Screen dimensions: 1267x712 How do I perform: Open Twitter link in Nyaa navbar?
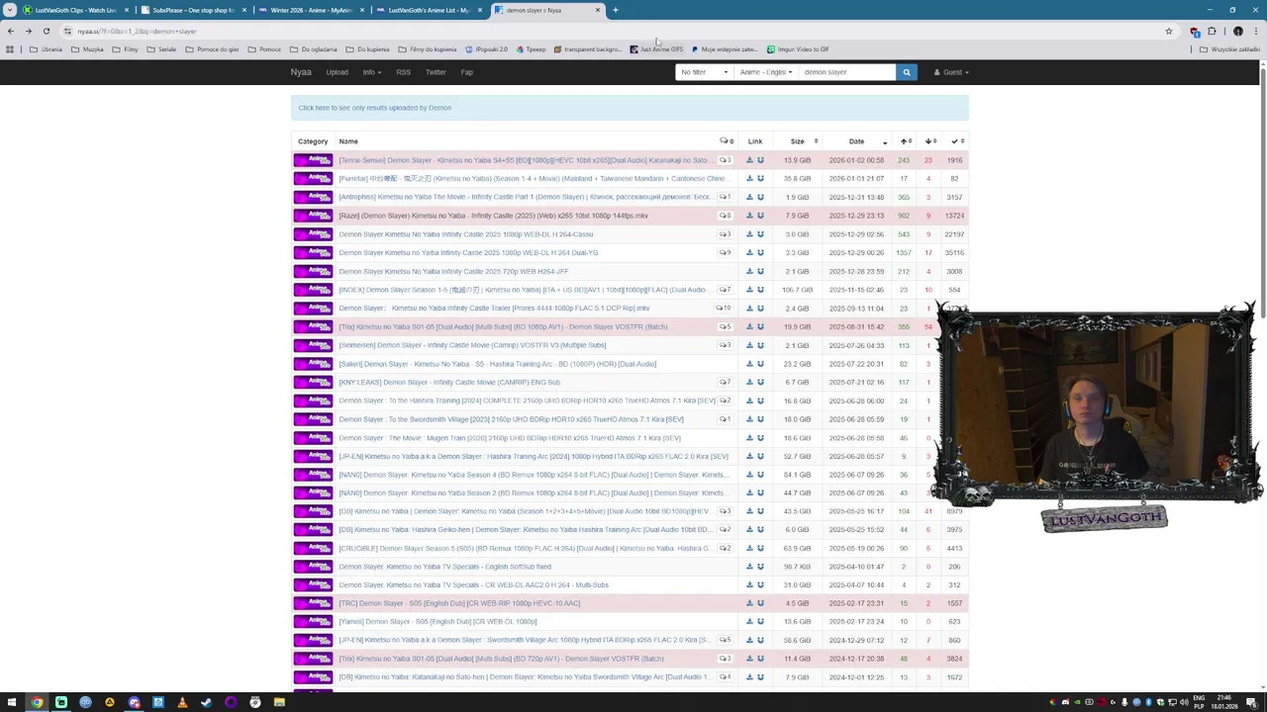point(436,72)
